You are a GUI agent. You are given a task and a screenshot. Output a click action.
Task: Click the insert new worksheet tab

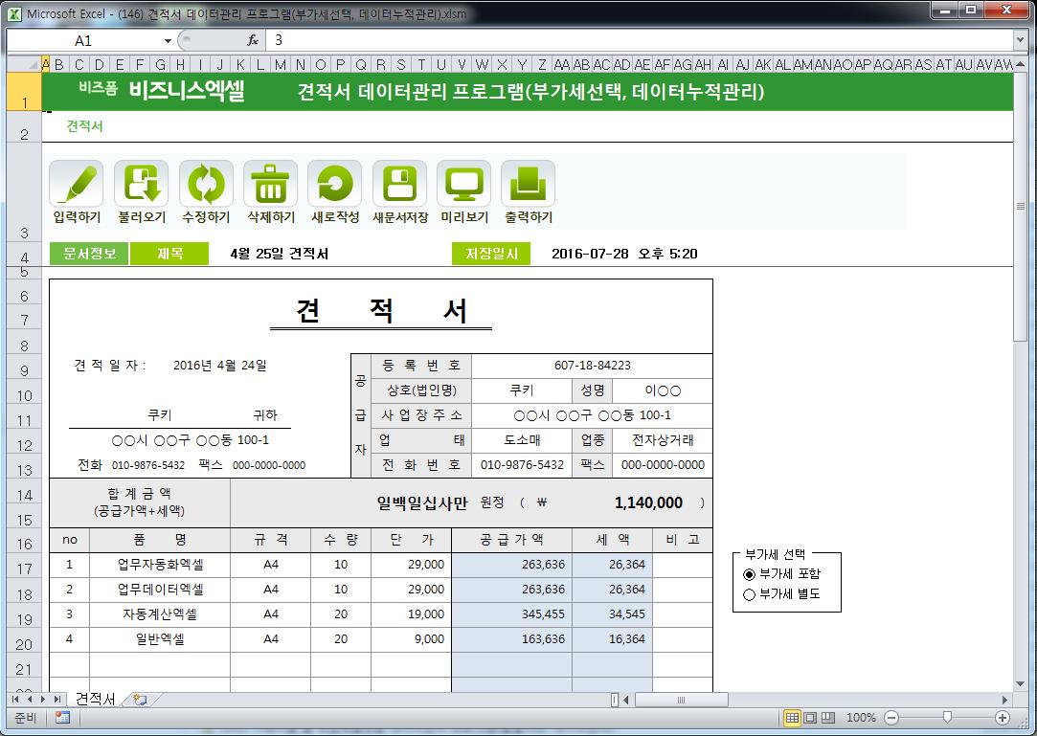tap(140, 700)
